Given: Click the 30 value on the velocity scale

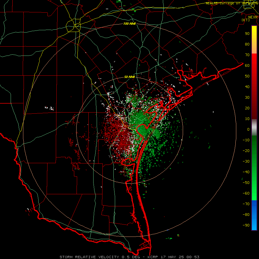Looking at the screenshot, I should [247, 98].
